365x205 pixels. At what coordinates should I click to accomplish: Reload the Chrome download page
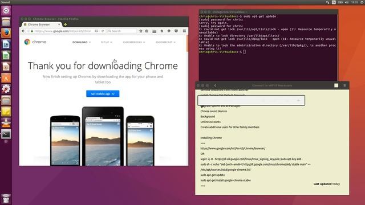(103, 31)
